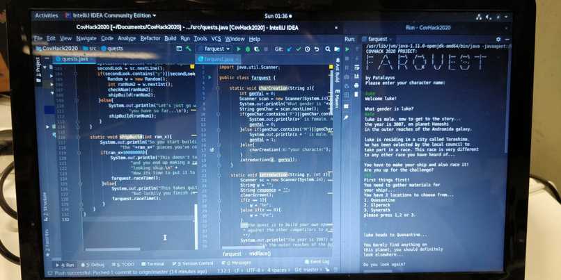Click the run gutter arrow beside class farquest

point(210,77)
